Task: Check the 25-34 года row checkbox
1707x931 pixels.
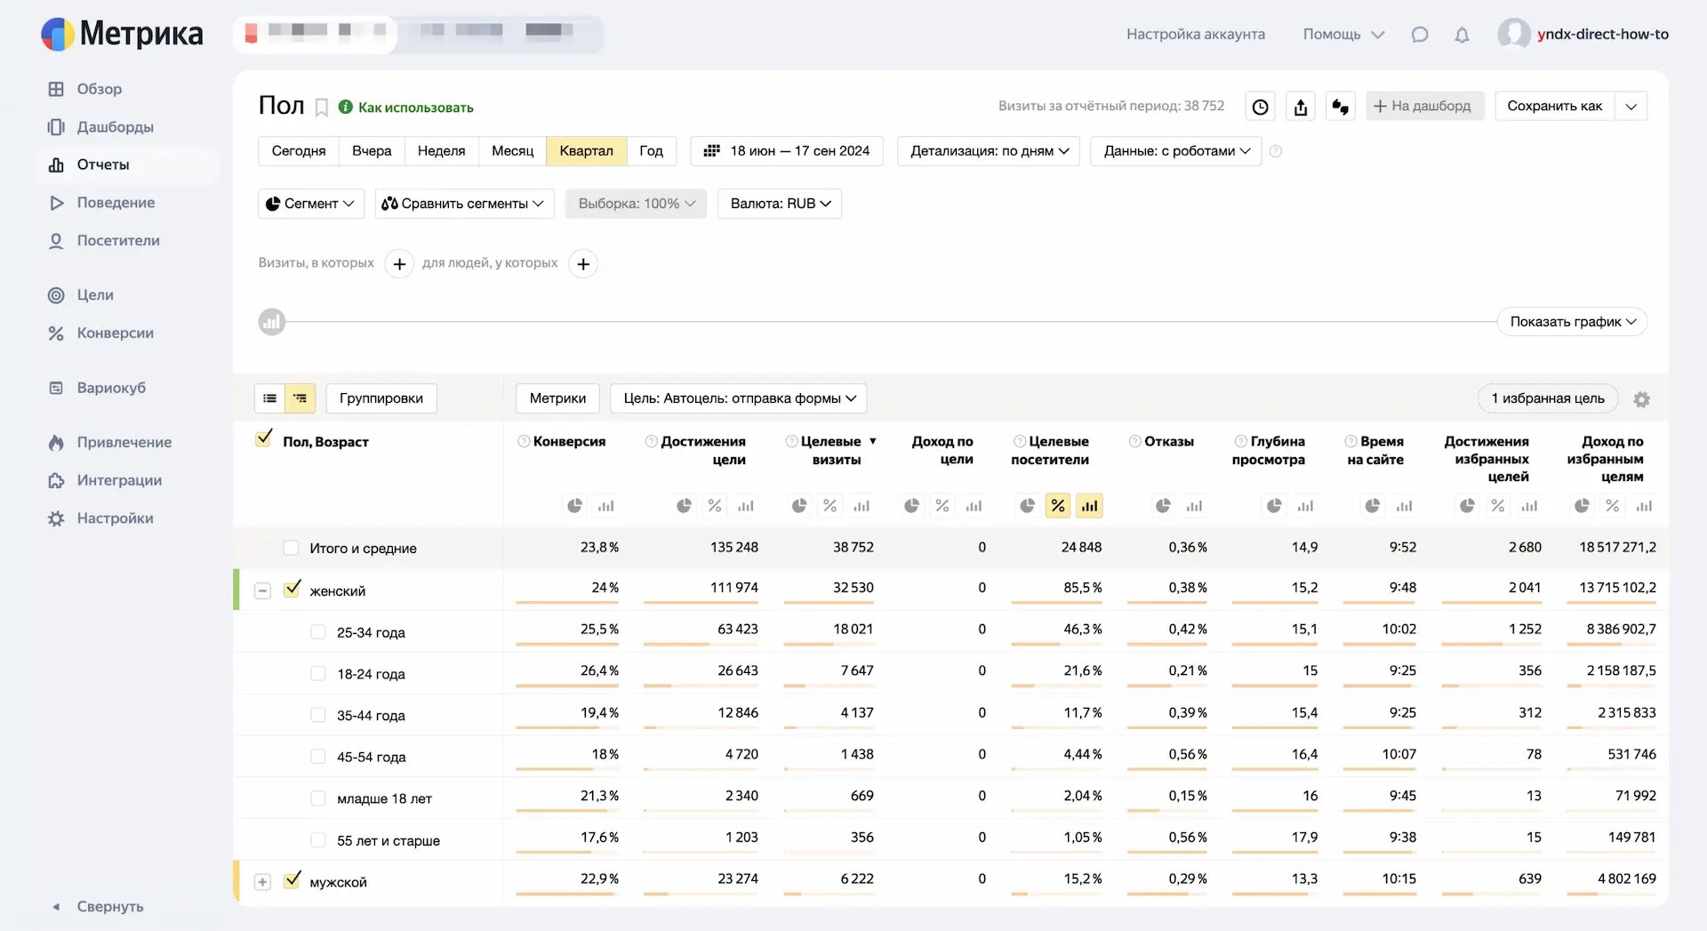Action: point(317,632)
